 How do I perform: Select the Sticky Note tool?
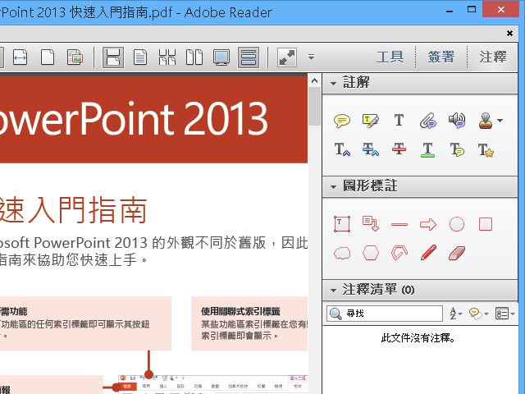coord(342,121)
